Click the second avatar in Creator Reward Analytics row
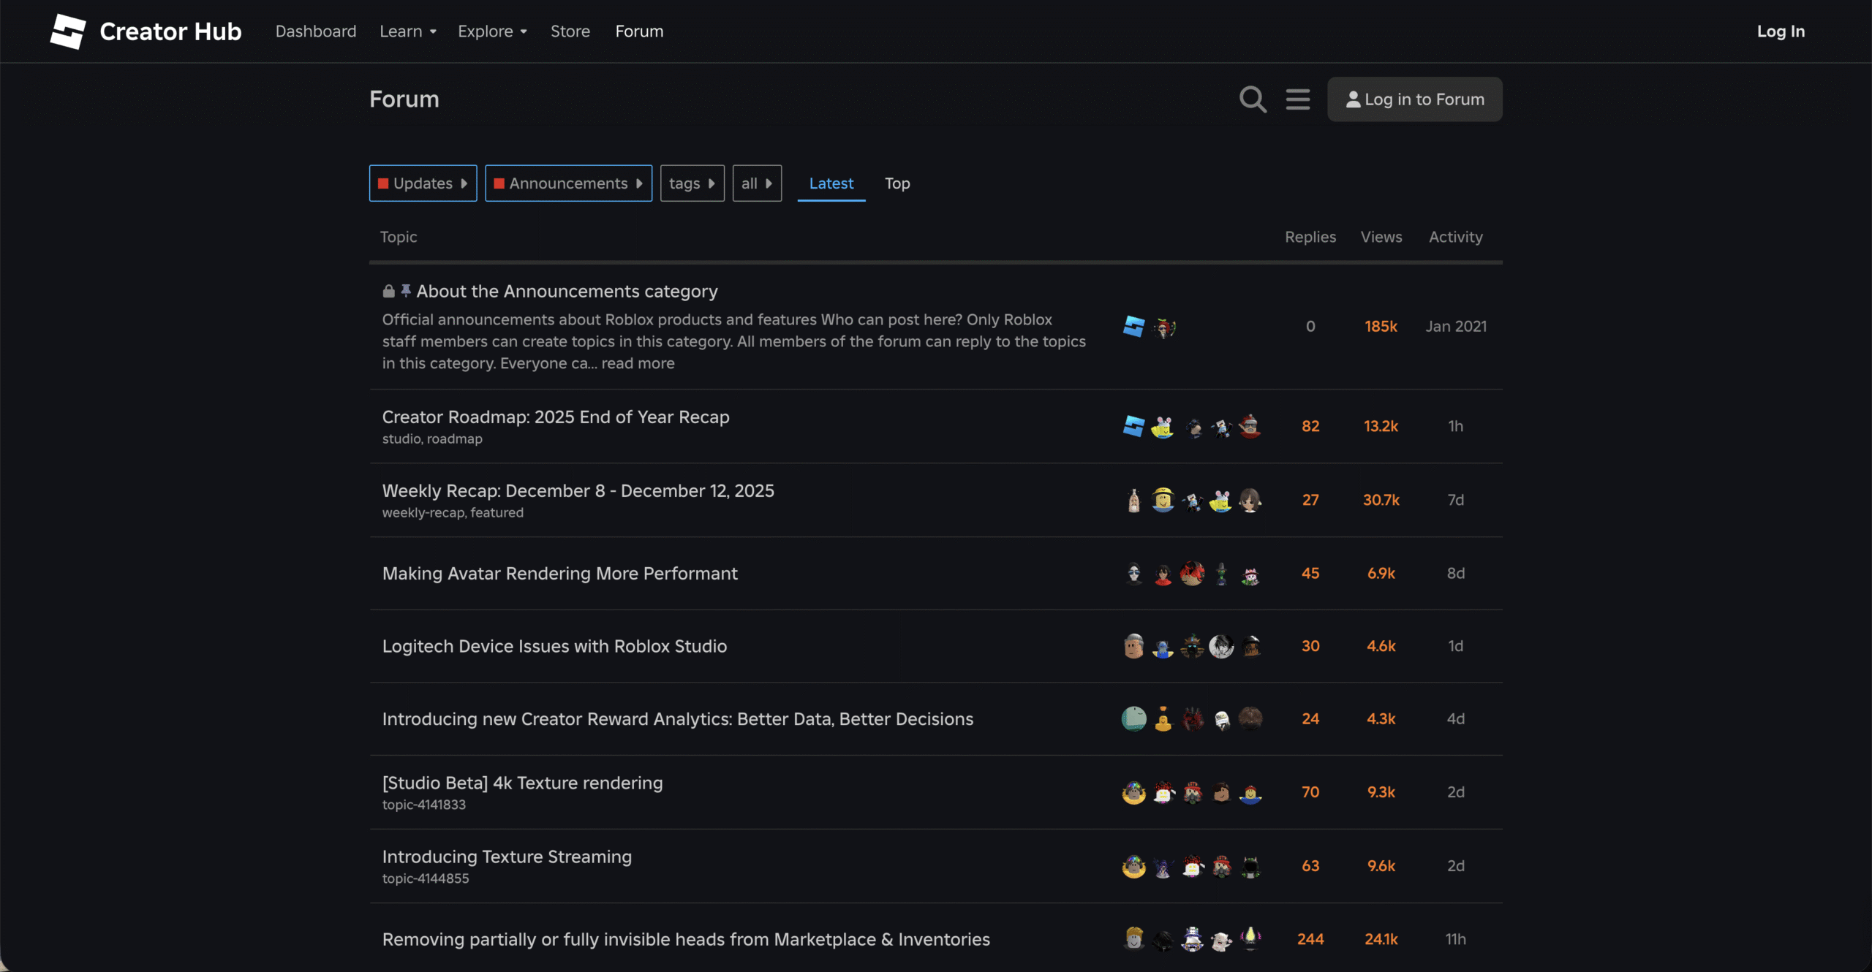The image size is (1872, 972). (x=1163, y=719)
